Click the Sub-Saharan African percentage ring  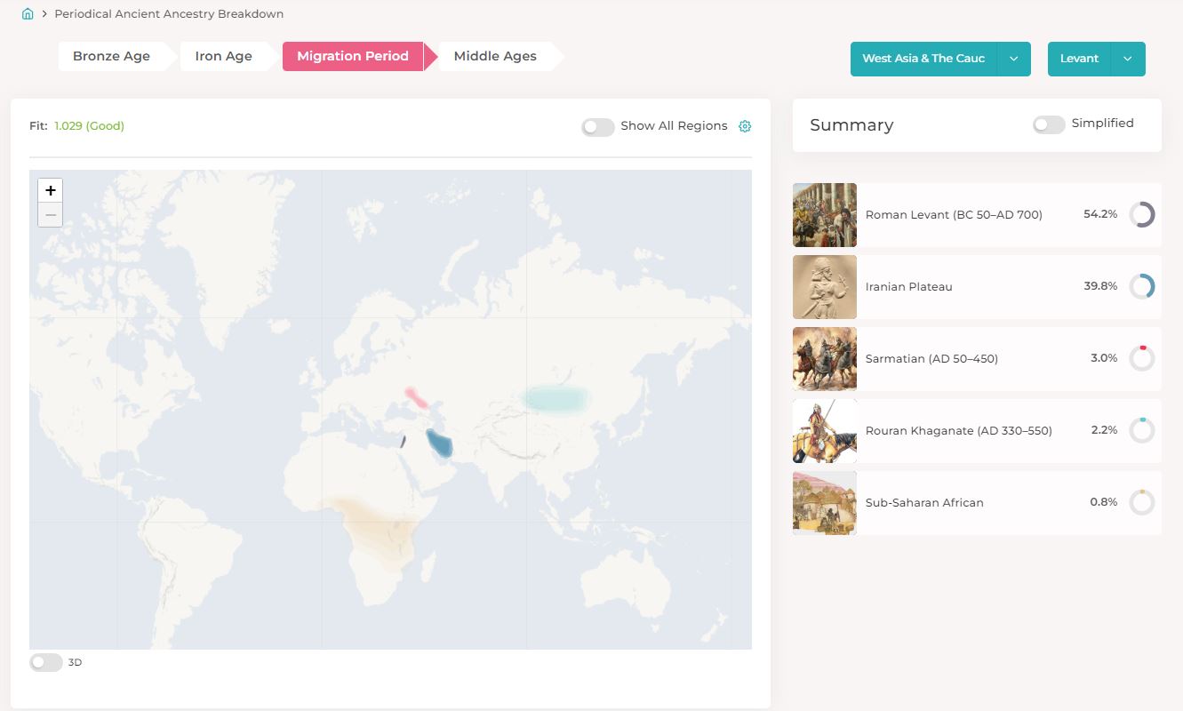[1142, 502]
